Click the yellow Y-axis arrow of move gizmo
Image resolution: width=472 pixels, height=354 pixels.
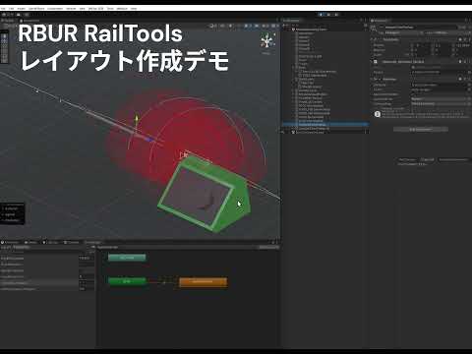(137, 119)
